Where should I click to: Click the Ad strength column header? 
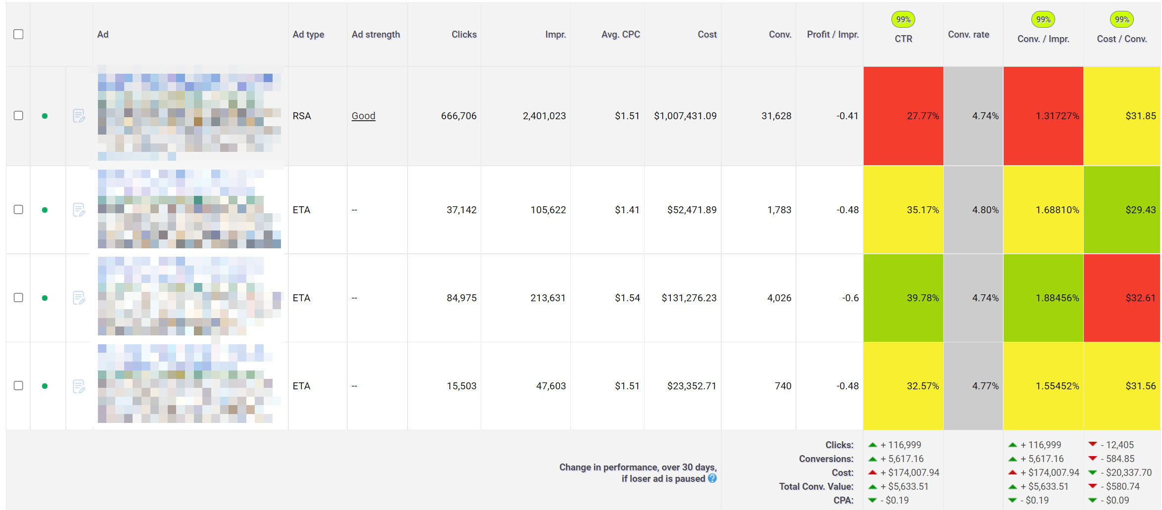pos(375,35)
